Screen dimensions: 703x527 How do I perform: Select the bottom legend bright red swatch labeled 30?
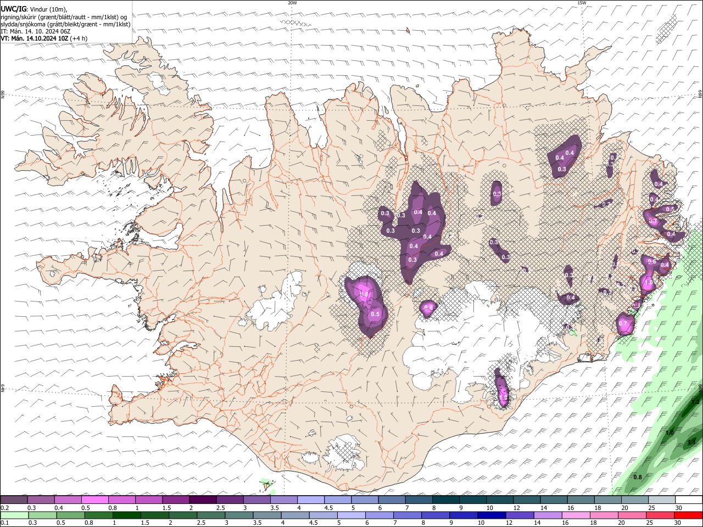tap(688, 515)
